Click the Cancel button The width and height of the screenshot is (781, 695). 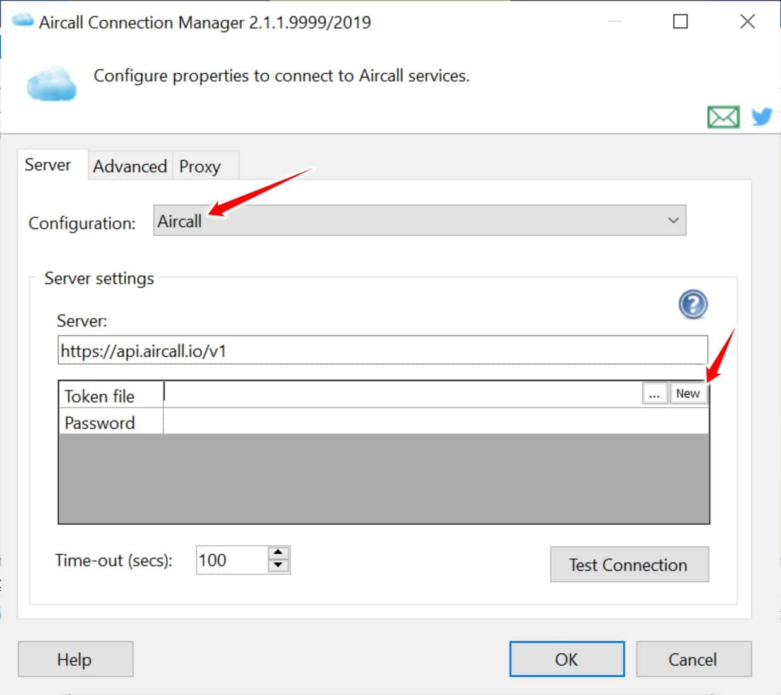pos(693,659)
